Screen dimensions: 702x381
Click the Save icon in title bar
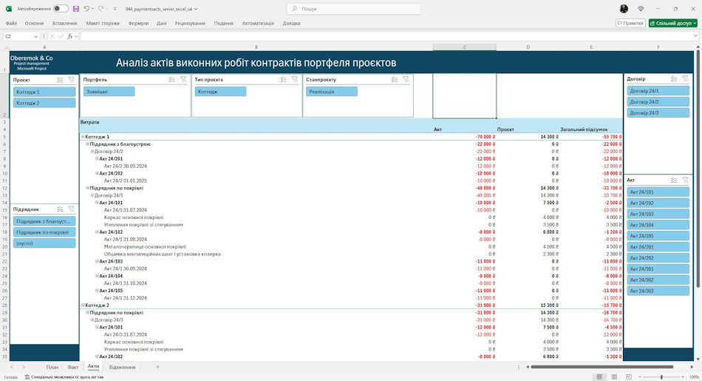[75, 9]
